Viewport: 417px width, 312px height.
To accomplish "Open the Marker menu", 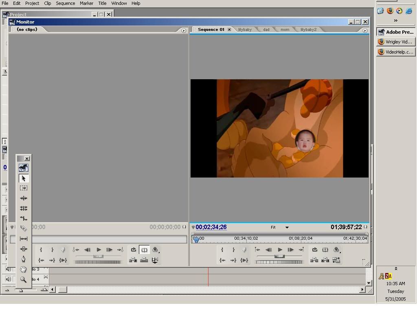I will click(86, 3).
